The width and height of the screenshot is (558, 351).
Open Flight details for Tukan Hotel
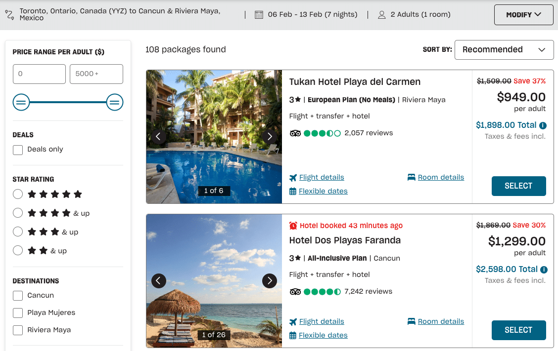click(x=321, y=178)
